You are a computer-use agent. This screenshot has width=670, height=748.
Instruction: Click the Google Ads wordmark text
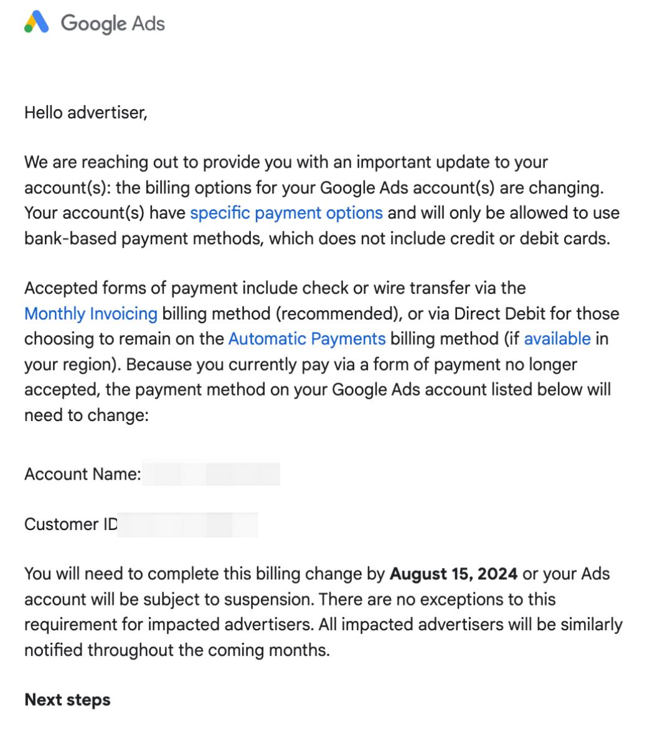(113, 24)
